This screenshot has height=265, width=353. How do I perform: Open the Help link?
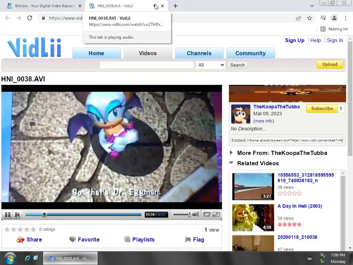coord(315,40)
